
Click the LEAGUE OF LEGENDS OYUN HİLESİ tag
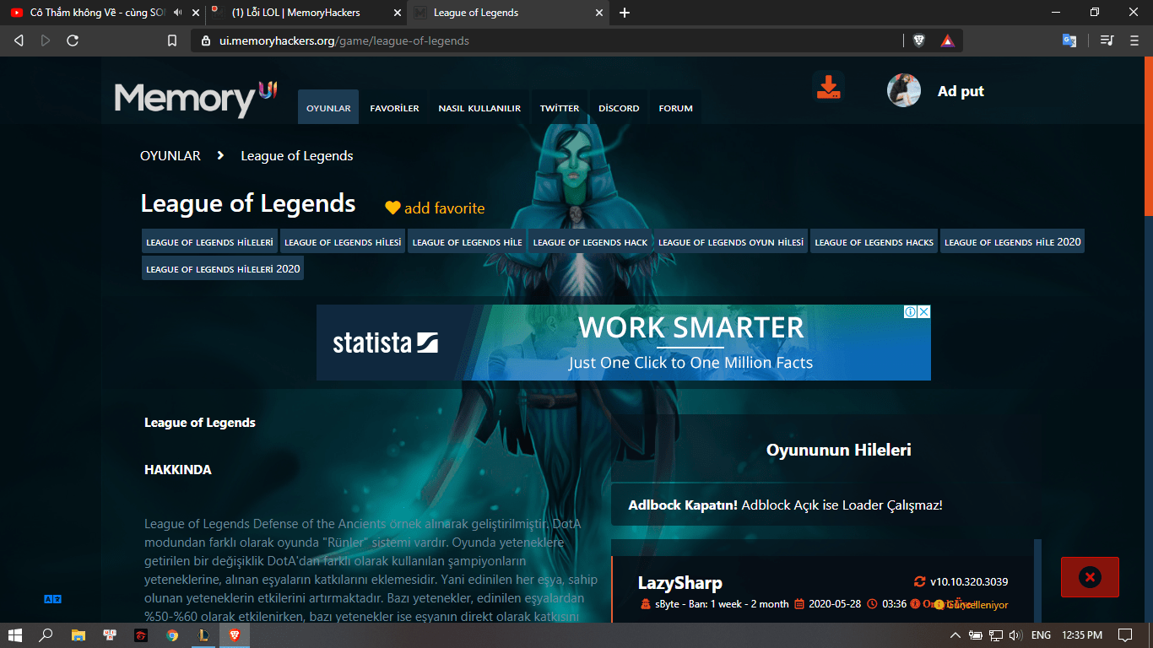pyautogui.click(x=731, y=242)
